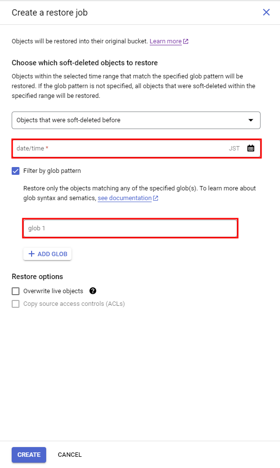Open the calendar date picker icon
The image size is (280, 468).
pos(251,149)
